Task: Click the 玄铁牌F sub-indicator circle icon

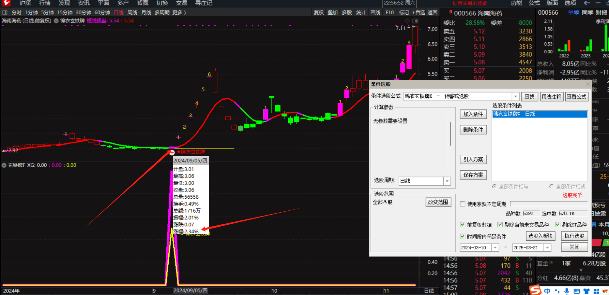Action: click(4, 165)
